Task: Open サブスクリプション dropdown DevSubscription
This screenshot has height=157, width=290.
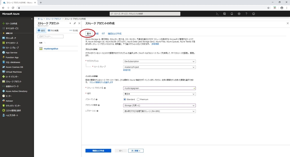Action: [159, 61]
